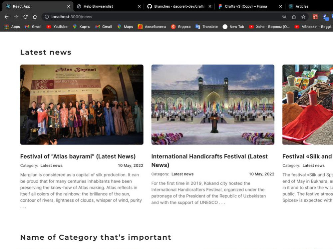Click the Kokand city hosted description text
The height and width of the screenshot is (249, 333).
[208, 193]
